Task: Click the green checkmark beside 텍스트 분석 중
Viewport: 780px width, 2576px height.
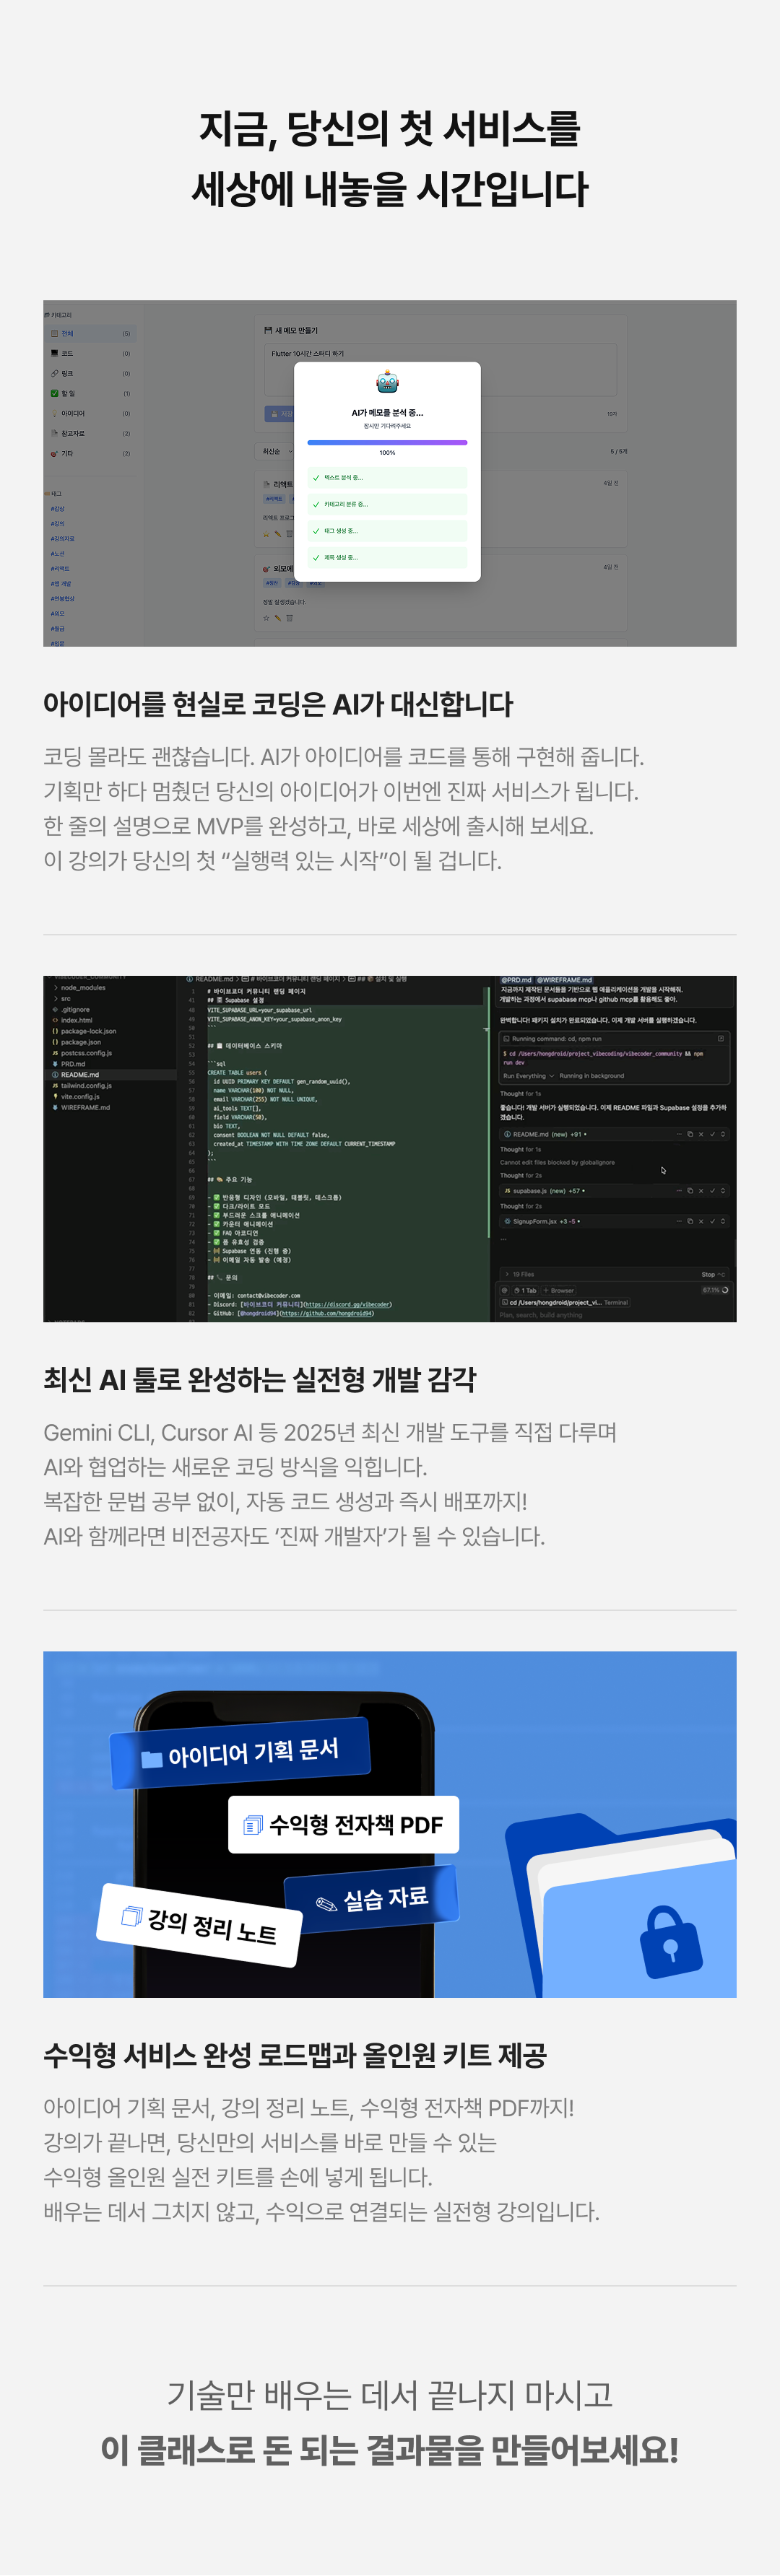Action: pos(316,478)
